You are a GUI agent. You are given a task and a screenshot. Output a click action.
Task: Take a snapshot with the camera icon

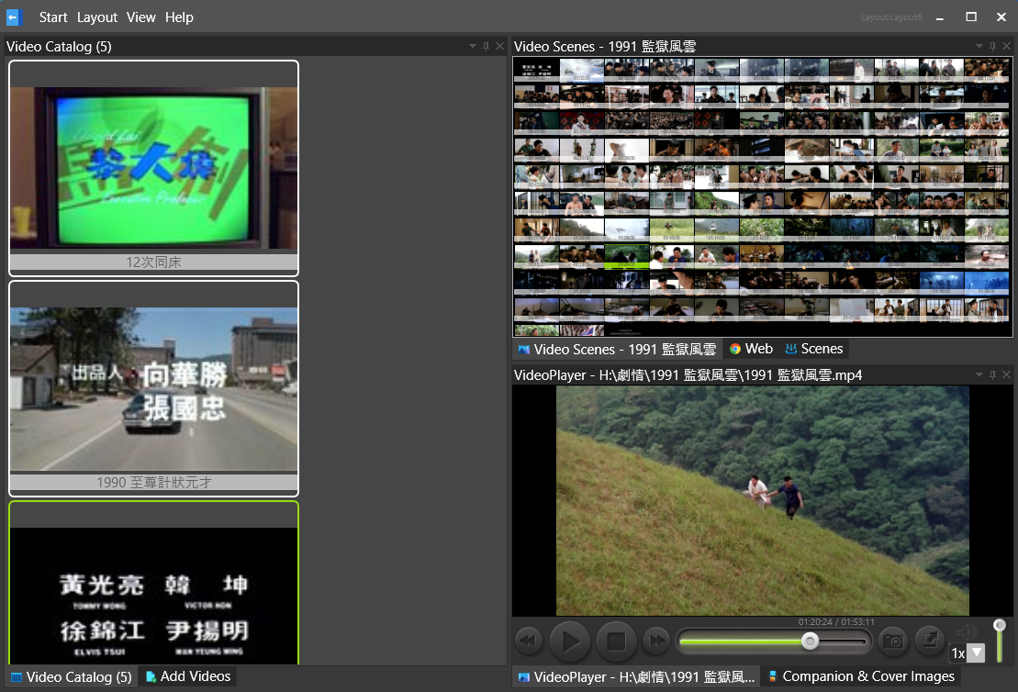[x=893, y=642]
